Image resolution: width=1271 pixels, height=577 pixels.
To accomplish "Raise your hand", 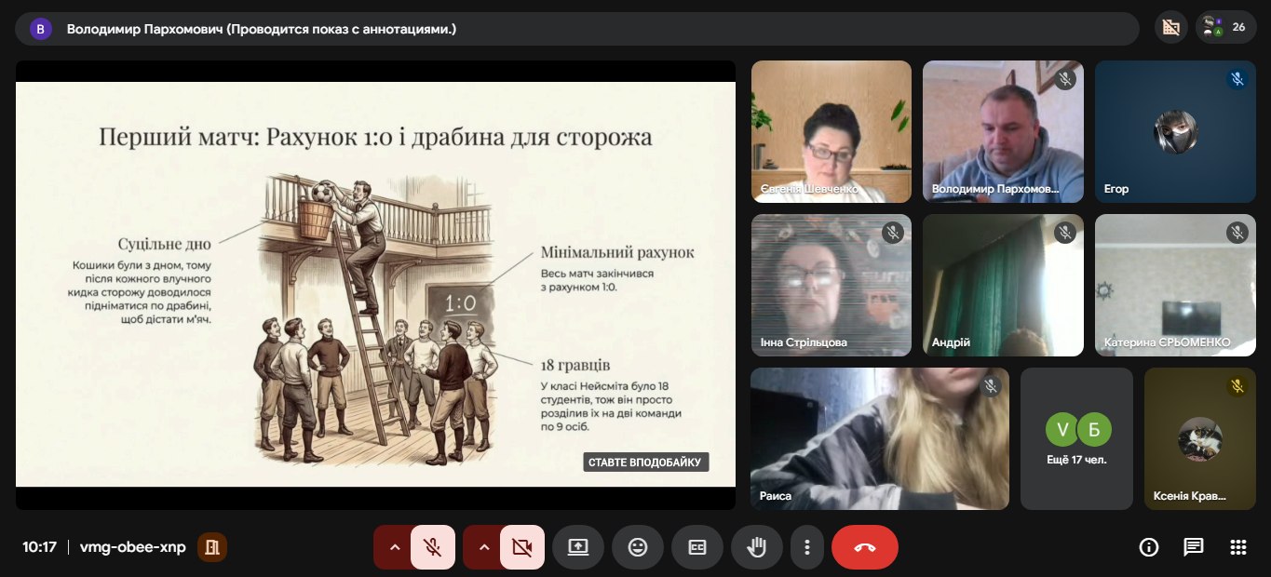I will [757, 547].
